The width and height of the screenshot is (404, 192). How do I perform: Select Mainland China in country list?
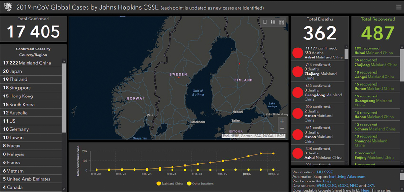coord(31,63)
